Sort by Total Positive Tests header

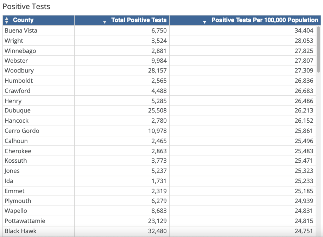139,20
